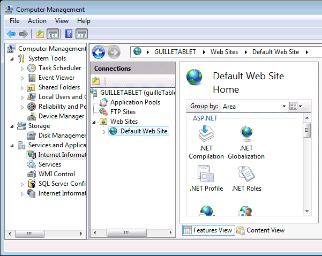Click Default Web Site in the address breadcrumb
The width and height of the screenshot is (322, 256).
pos(275,52)
